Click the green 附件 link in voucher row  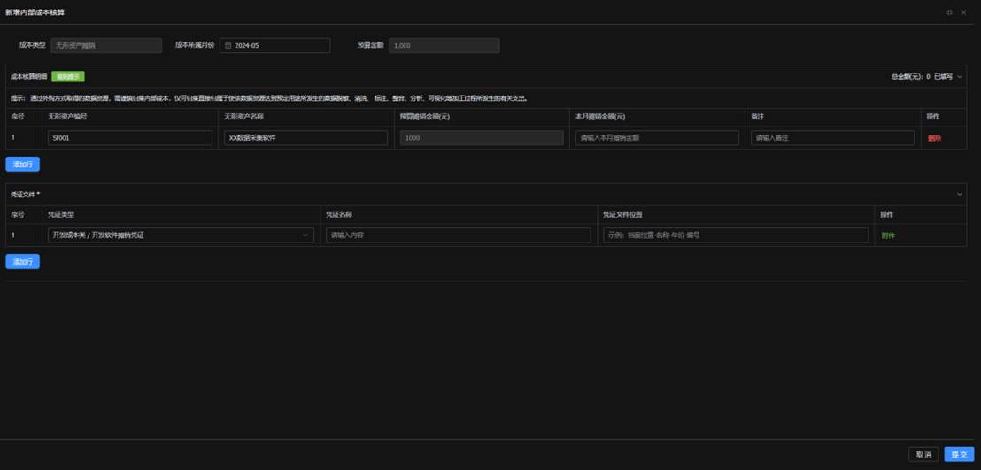pyautogui.click(x=888, y=235)
